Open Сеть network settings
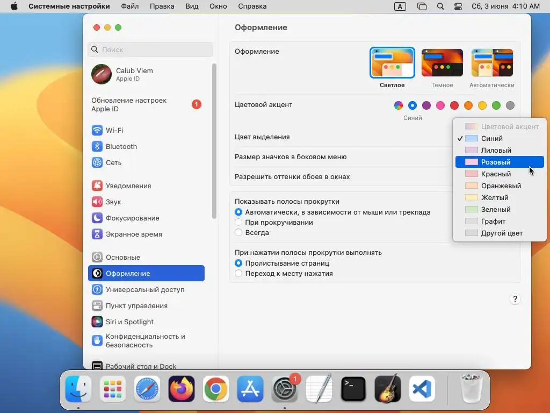This screenshot has width=550, height=413. [x=146, y=162]
